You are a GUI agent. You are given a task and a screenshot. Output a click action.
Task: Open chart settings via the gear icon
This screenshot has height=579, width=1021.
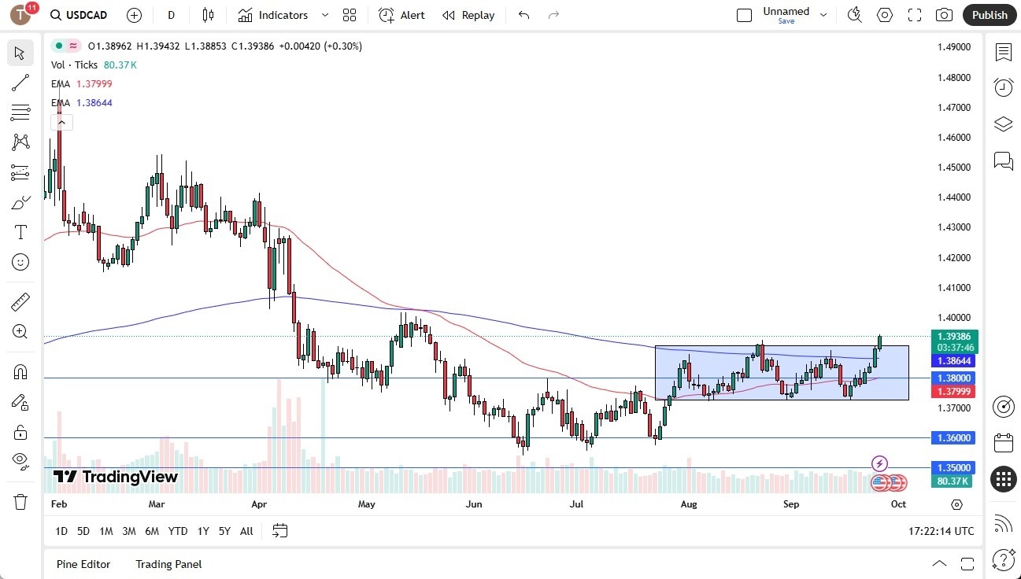[885, 14]
